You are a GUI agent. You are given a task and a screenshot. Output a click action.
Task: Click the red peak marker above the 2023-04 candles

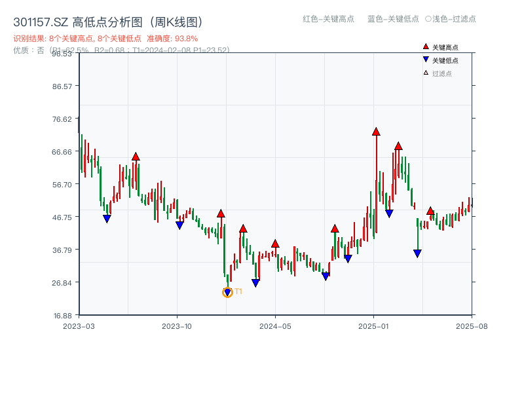click(136, 156)
